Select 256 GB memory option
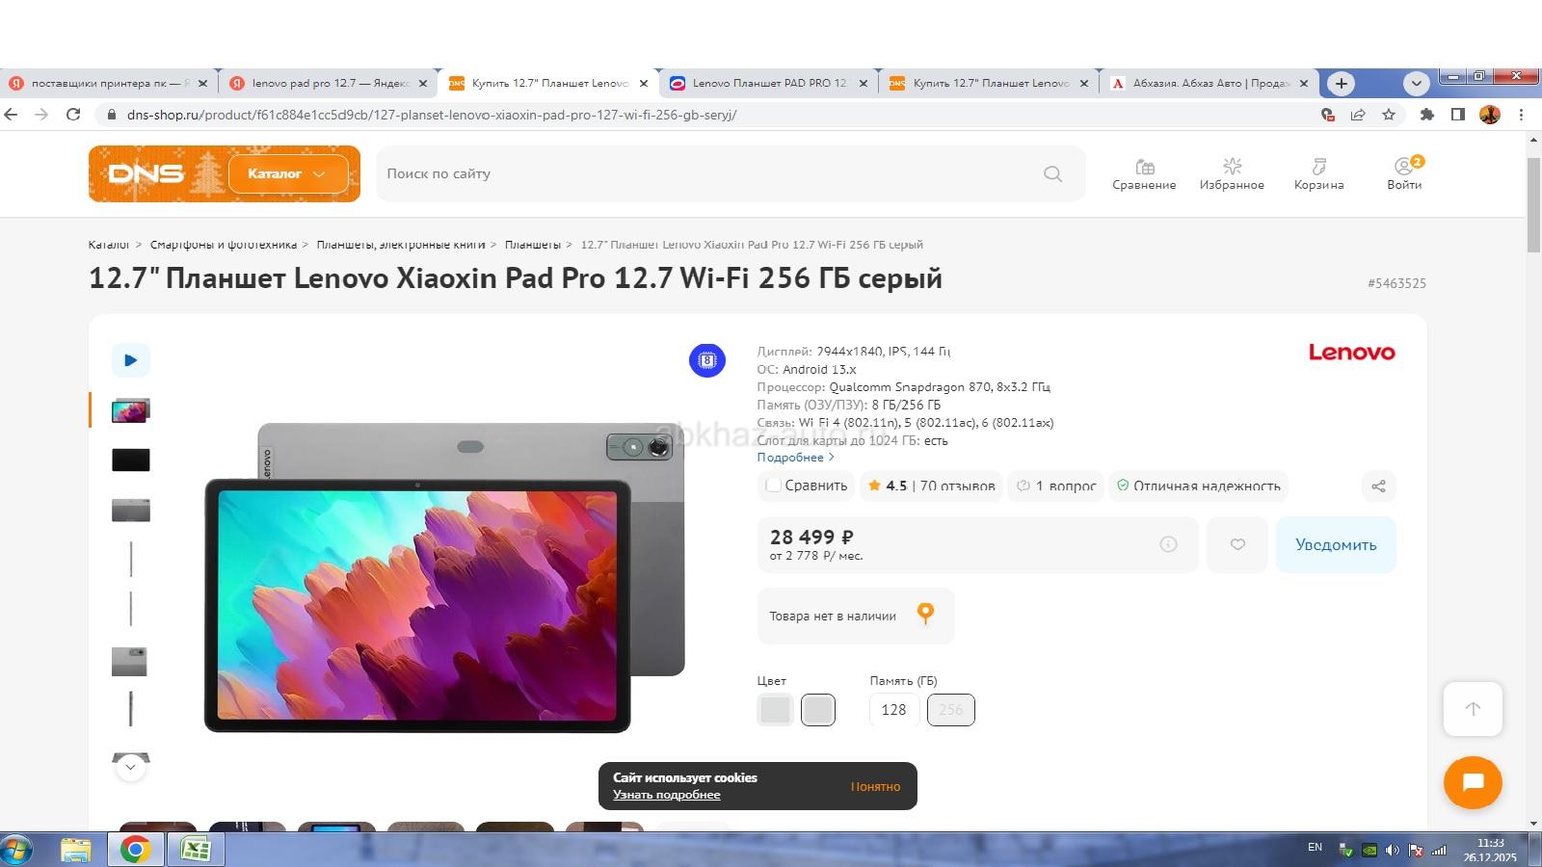Screen dimensions: 1542x867 (950, 710)
